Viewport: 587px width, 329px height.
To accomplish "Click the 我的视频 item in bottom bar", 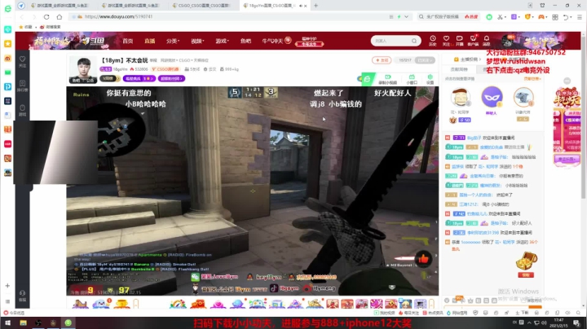I will [385, 313].
